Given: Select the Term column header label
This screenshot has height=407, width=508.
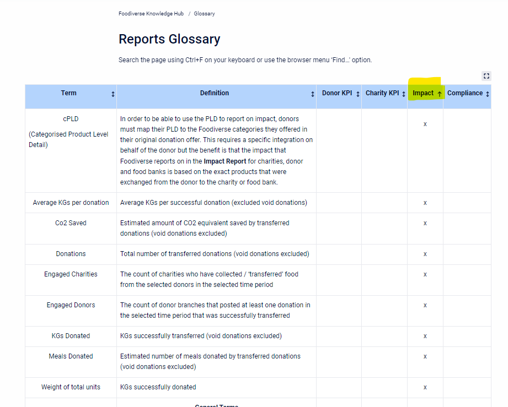Looking at the screenshot, I should coord(69,93).
